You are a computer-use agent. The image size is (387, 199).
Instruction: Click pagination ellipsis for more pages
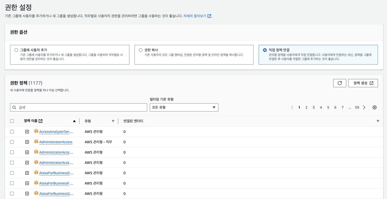point(350,107)
